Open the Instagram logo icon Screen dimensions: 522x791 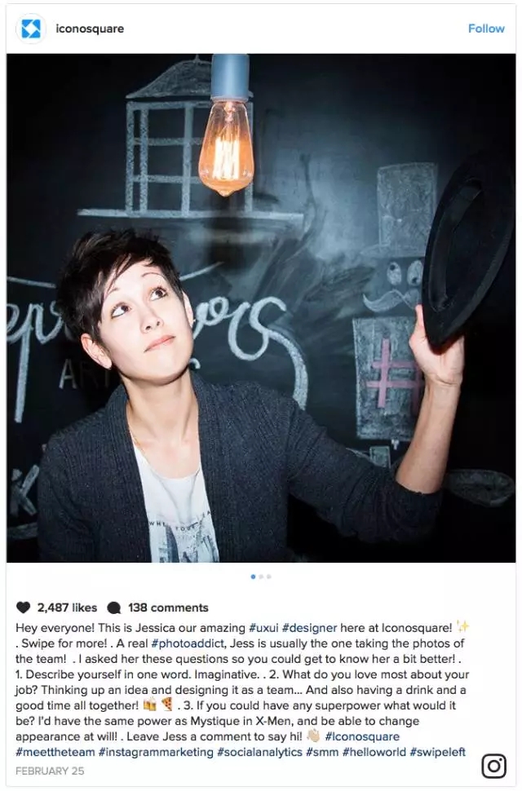(x=493, y=766)
